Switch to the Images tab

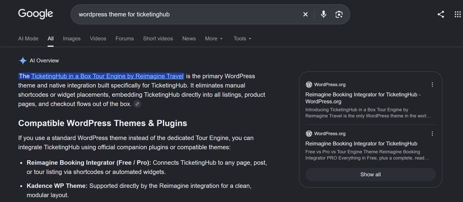coord(72,38)
